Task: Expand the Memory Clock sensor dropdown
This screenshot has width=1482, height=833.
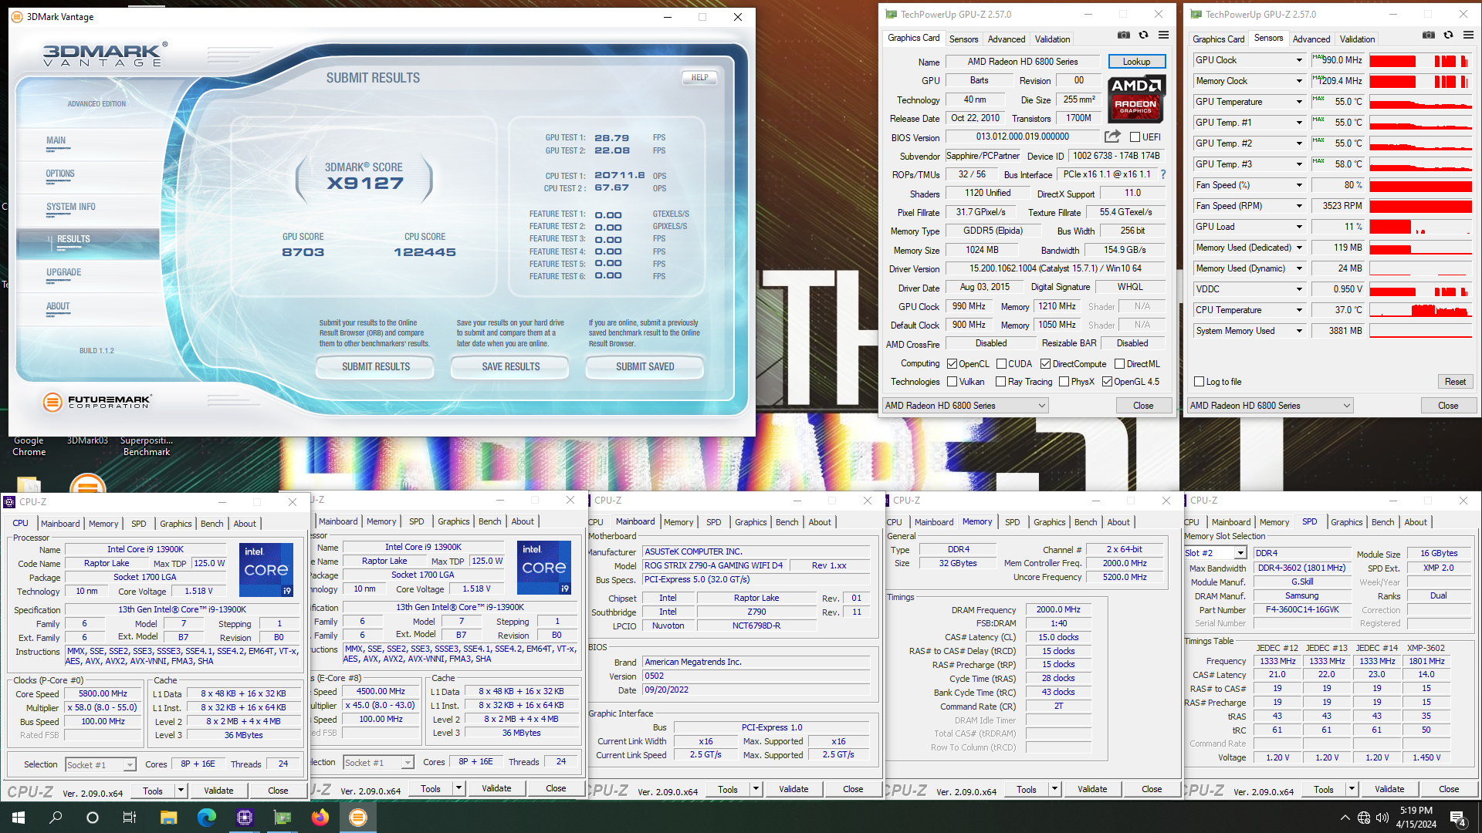Action: click(1299, 81)
